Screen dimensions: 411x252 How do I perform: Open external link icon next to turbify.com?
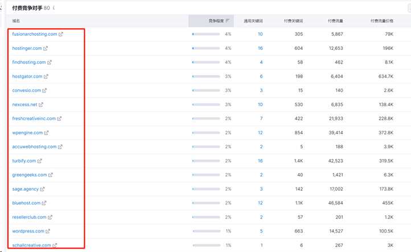point(40,161)
